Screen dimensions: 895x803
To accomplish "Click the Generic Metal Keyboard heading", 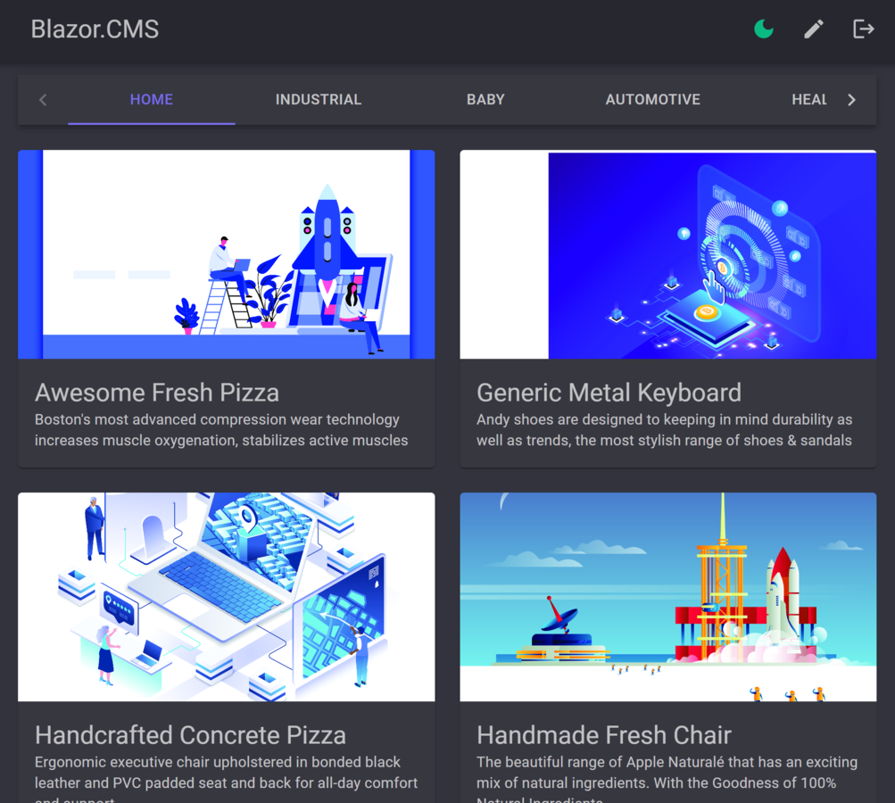I will (609, 393).
